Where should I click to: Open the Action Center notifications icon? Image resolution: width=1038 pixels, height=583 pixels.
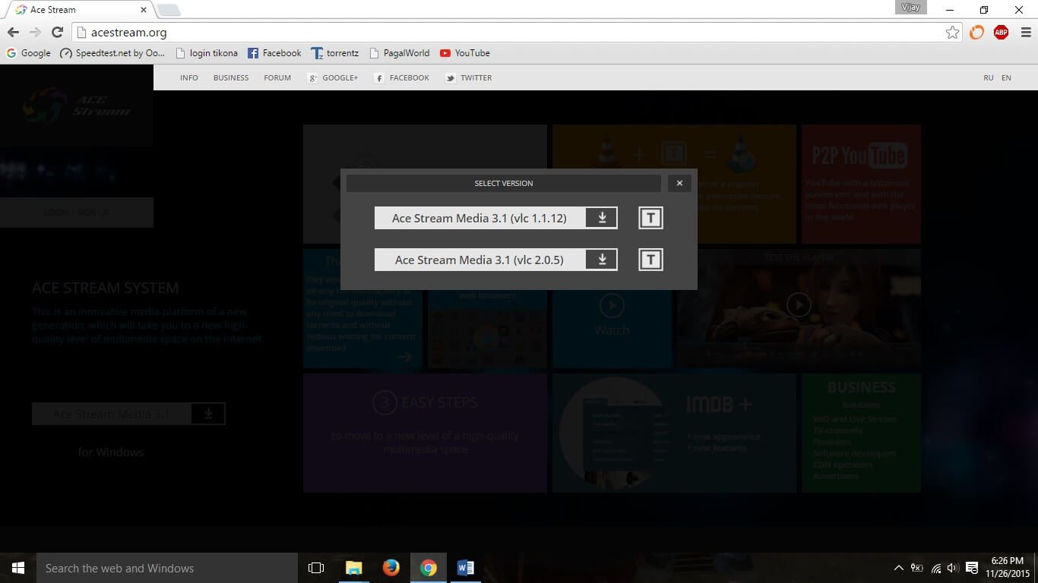click(x=972, y=568)
